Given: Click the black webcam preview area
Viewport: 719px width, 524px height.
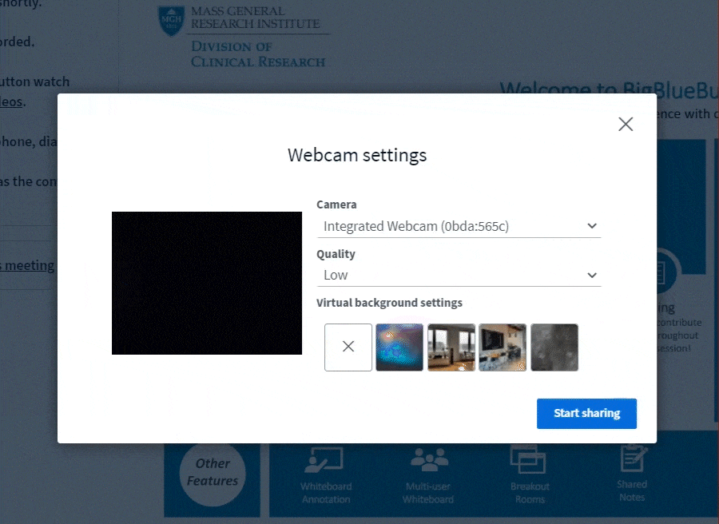Looking at the screenshot, I should click(x=207, y=283).
